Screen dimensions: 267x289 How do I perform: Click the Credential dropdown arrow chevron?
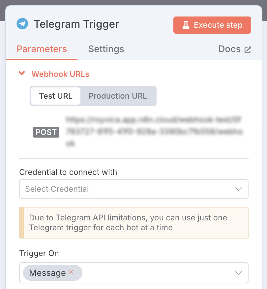[x=239, y=189]
